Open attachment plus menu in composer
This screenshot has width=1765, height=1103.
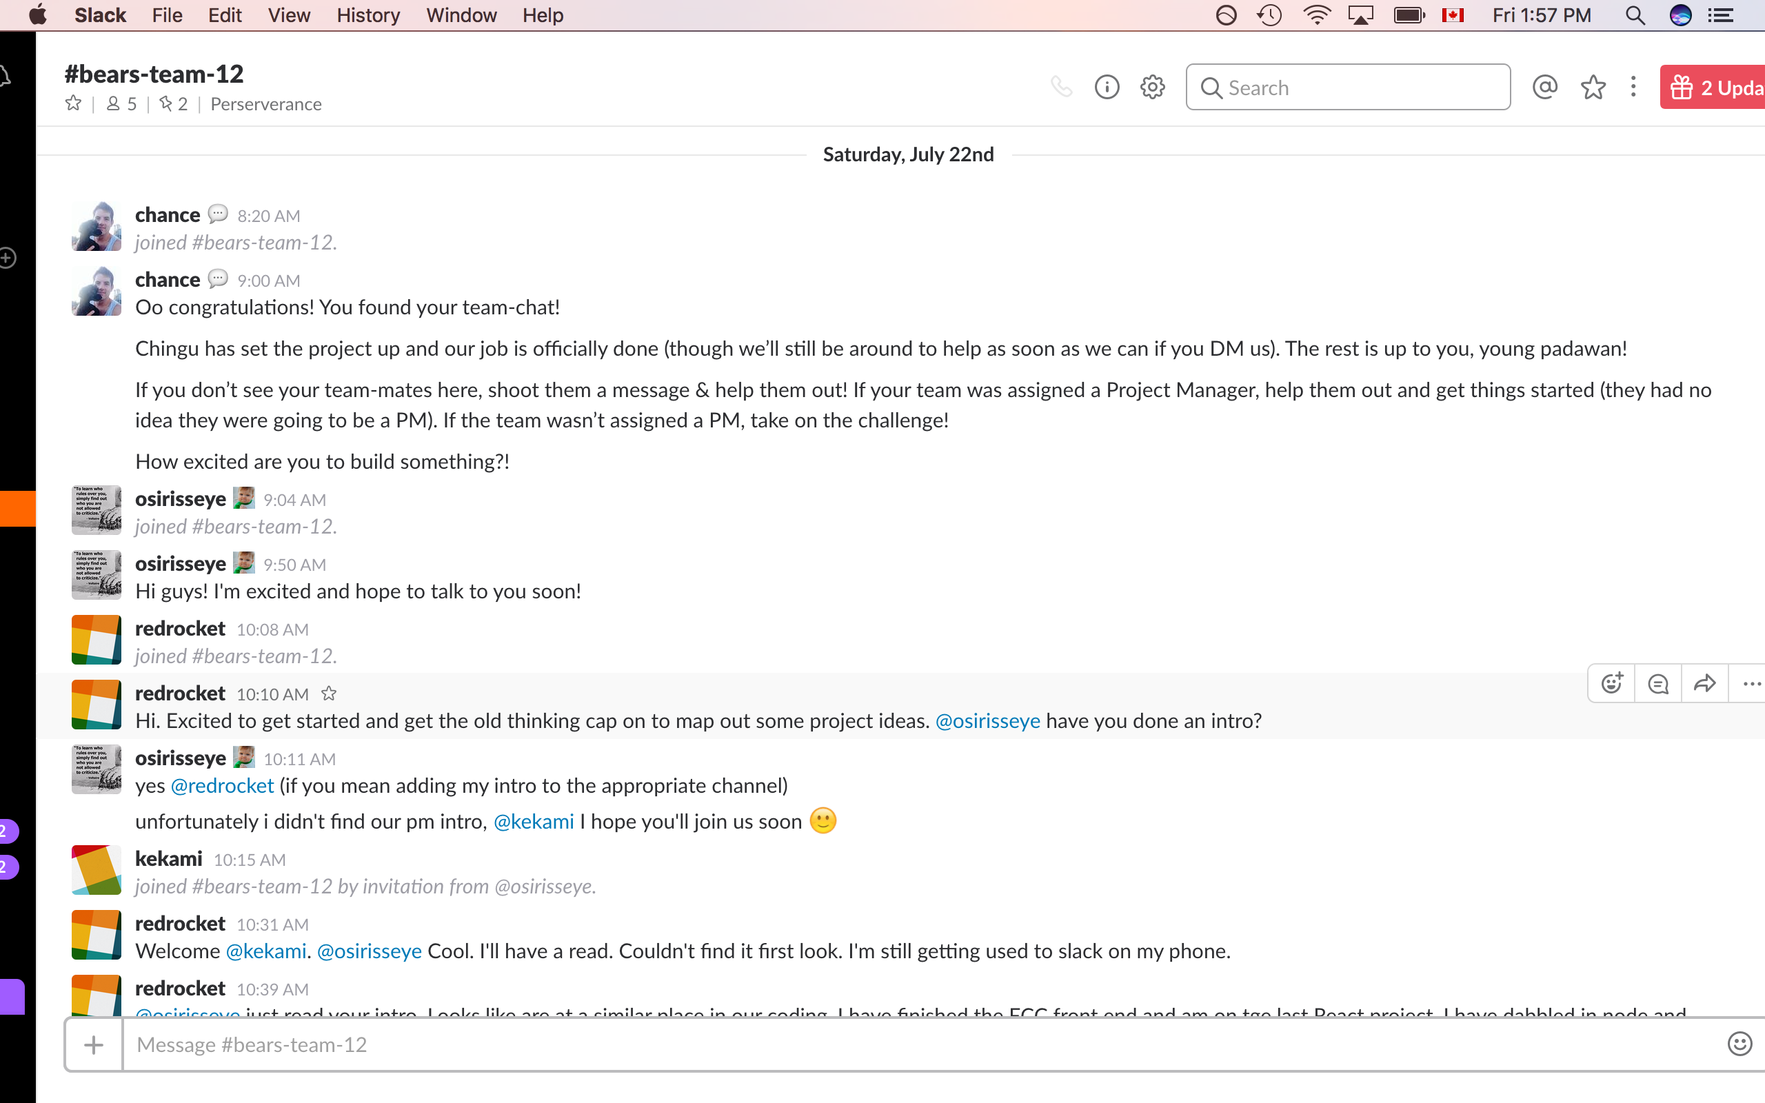coord(93,1044)
